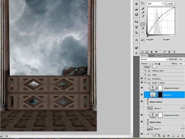The width and height of the screenshot is (185, 139).
Task: Open the Tool Presets panel icon
Action: point(136,22)
